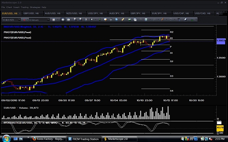Click the grayed-out drawing tool icon
The height and width of the screenshot is (142, 228).
click(x=154, y=19)
